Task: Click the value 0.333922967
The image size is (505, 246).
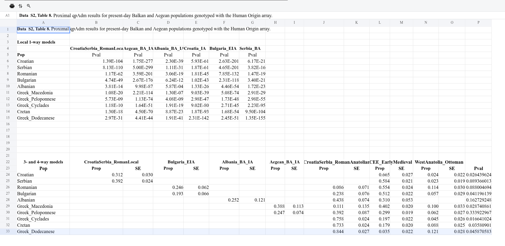Action: 479,212
